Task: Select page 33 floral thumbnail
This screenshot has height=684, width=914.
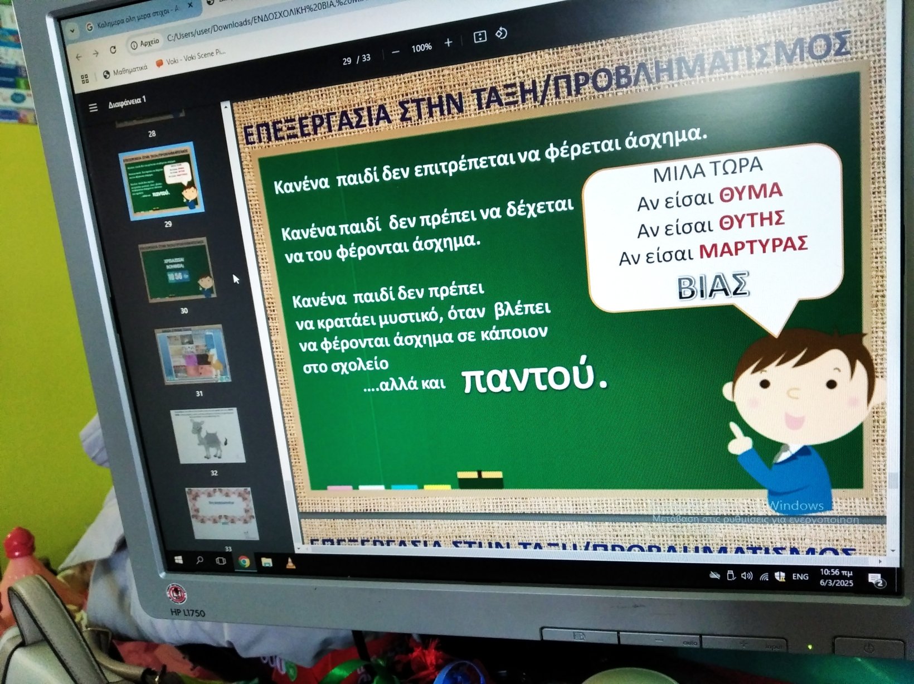Action: 221,512
